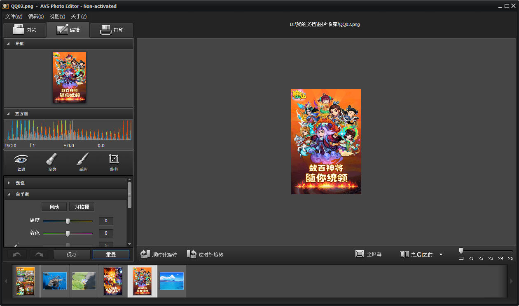
Task: Click the redo arrow button
Action: pyautogui.click(x=39, y=254)
